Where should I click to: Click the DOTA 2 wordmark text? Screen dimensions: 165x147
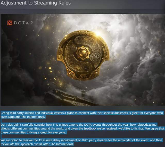coord(23,23)
